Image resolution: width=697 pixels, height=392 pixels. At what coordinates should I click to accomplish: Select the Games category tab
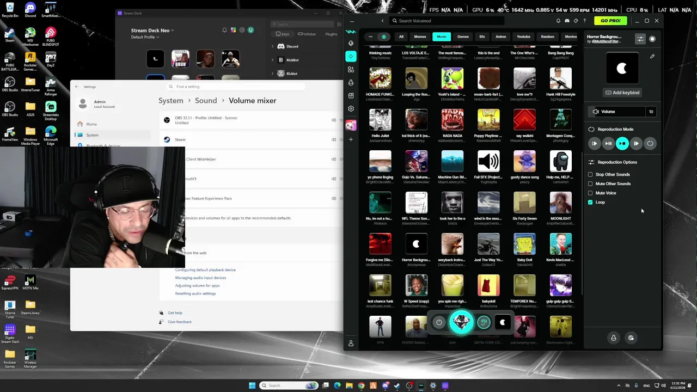tap(463, 37)
